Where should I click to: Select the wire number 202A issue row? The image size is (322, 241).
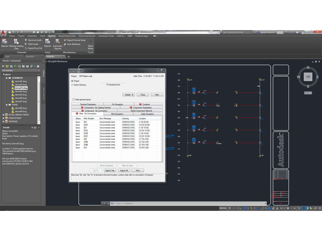[x=117, y=125]
